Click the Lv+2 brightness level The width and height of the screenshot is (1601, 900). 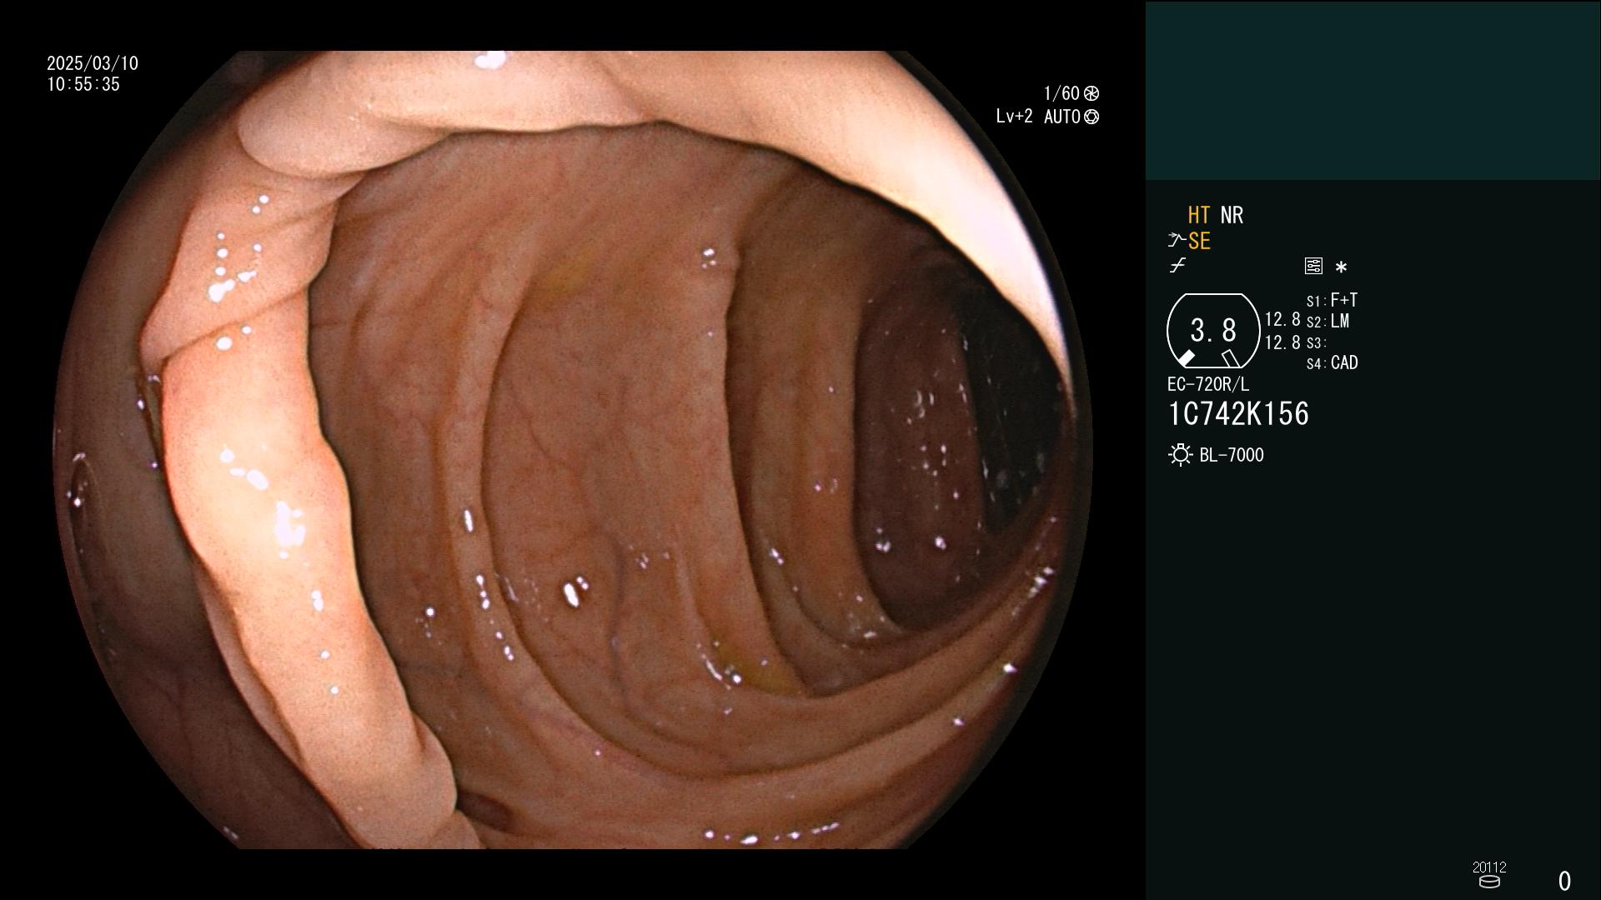coord(1015,117)
